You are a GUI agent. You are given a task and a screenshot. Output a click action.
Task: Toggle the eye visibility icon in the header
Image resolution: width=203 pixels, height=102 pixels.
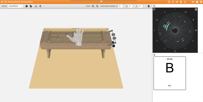[x=177, y=2]
